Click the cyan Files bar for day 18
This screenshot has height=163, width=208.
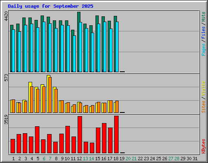(117, 47)
